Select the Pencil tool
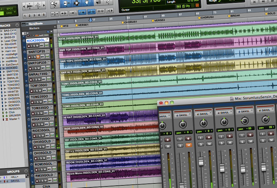The image size is (277, 188). click(x=108, y=2)
